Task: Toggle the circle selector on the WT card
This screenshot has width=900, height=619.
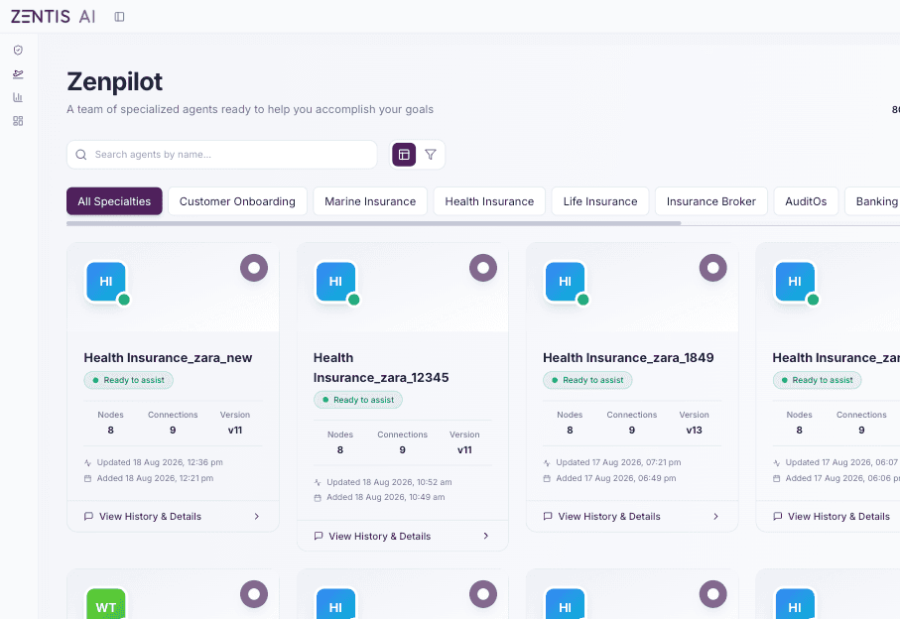Action: click(254, 594)
